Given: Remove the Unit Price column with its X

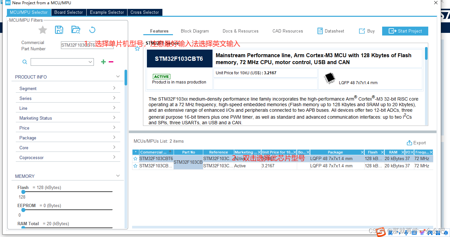Looking at the screenshot, I should (295, 152).
